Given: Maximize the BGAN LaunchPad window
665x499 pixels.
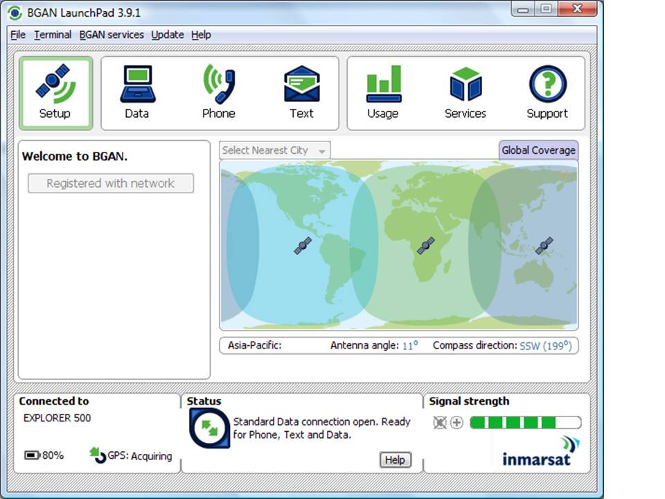Looking at the screenshot, I should click(x=547, y=9).
